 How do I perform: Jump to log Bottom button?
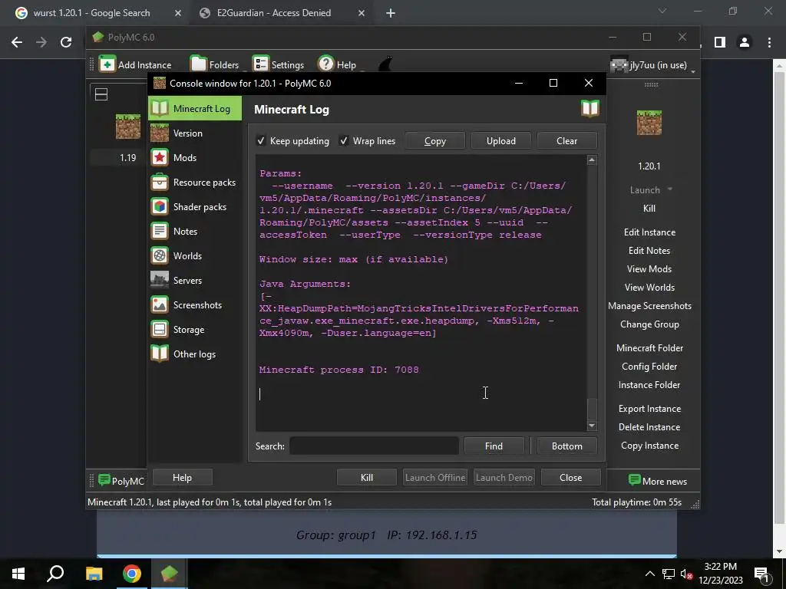tap(567, 446)
